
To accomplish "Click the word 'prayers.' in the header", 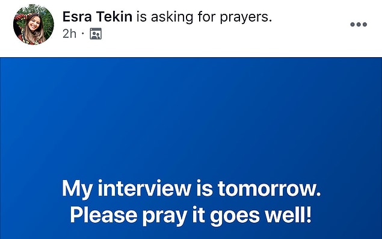I will (245, 18).
